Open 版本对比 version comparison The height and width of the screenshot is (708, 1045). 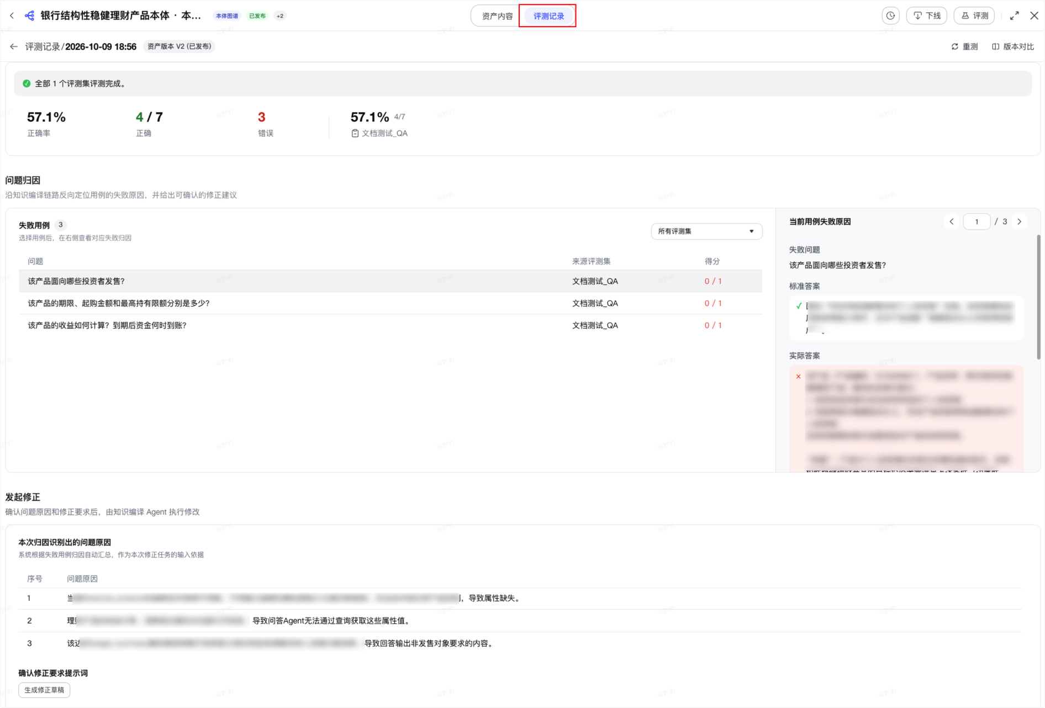tap(1013, 46)
